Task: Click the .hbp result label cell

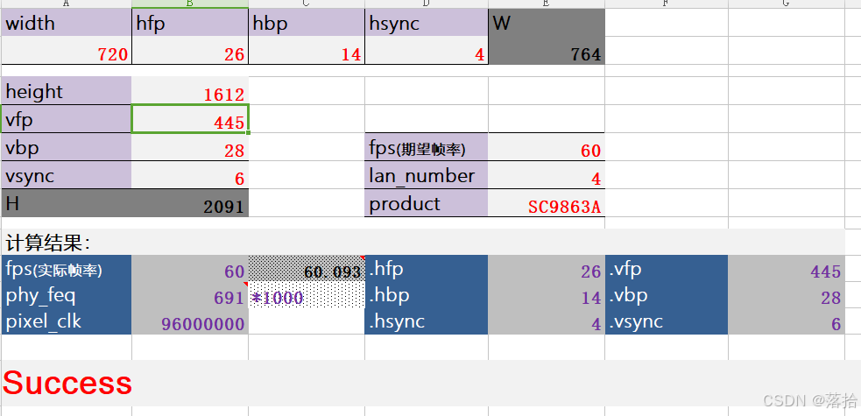Action: [x=426, y=295]
